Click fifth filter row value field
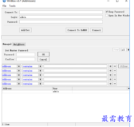134x127 pixels. [x=75, y=84]
